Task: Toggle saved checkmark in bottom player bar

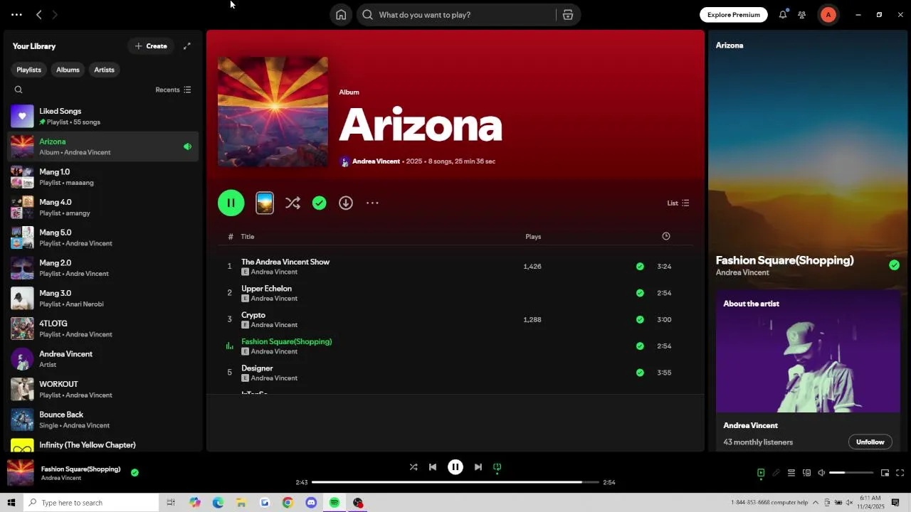Action: click(135, 472)
